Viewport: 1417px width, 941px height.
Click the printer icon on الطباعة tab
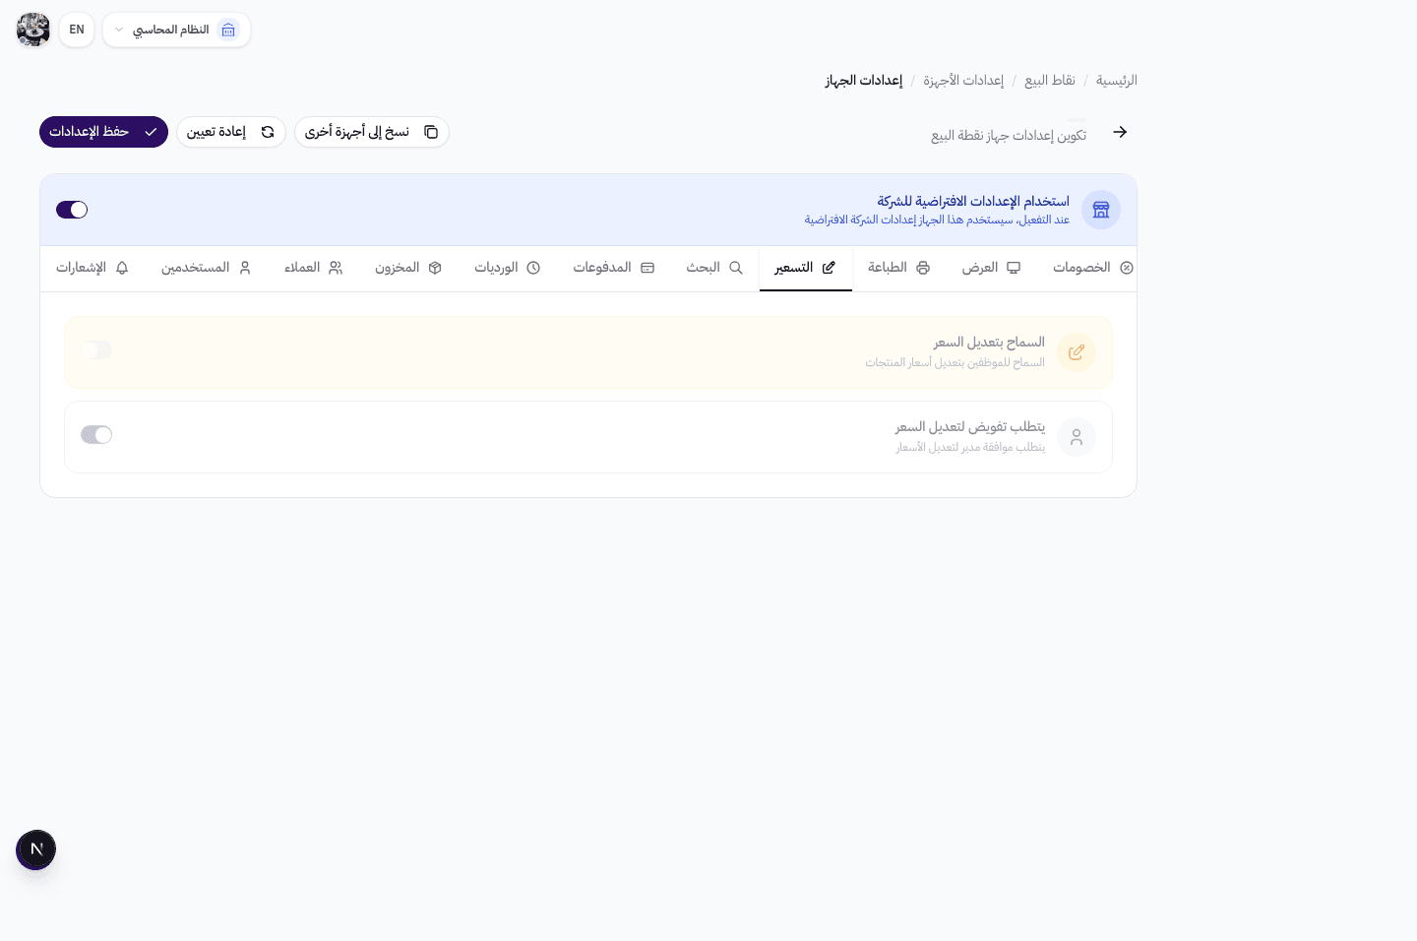[922, 267]
